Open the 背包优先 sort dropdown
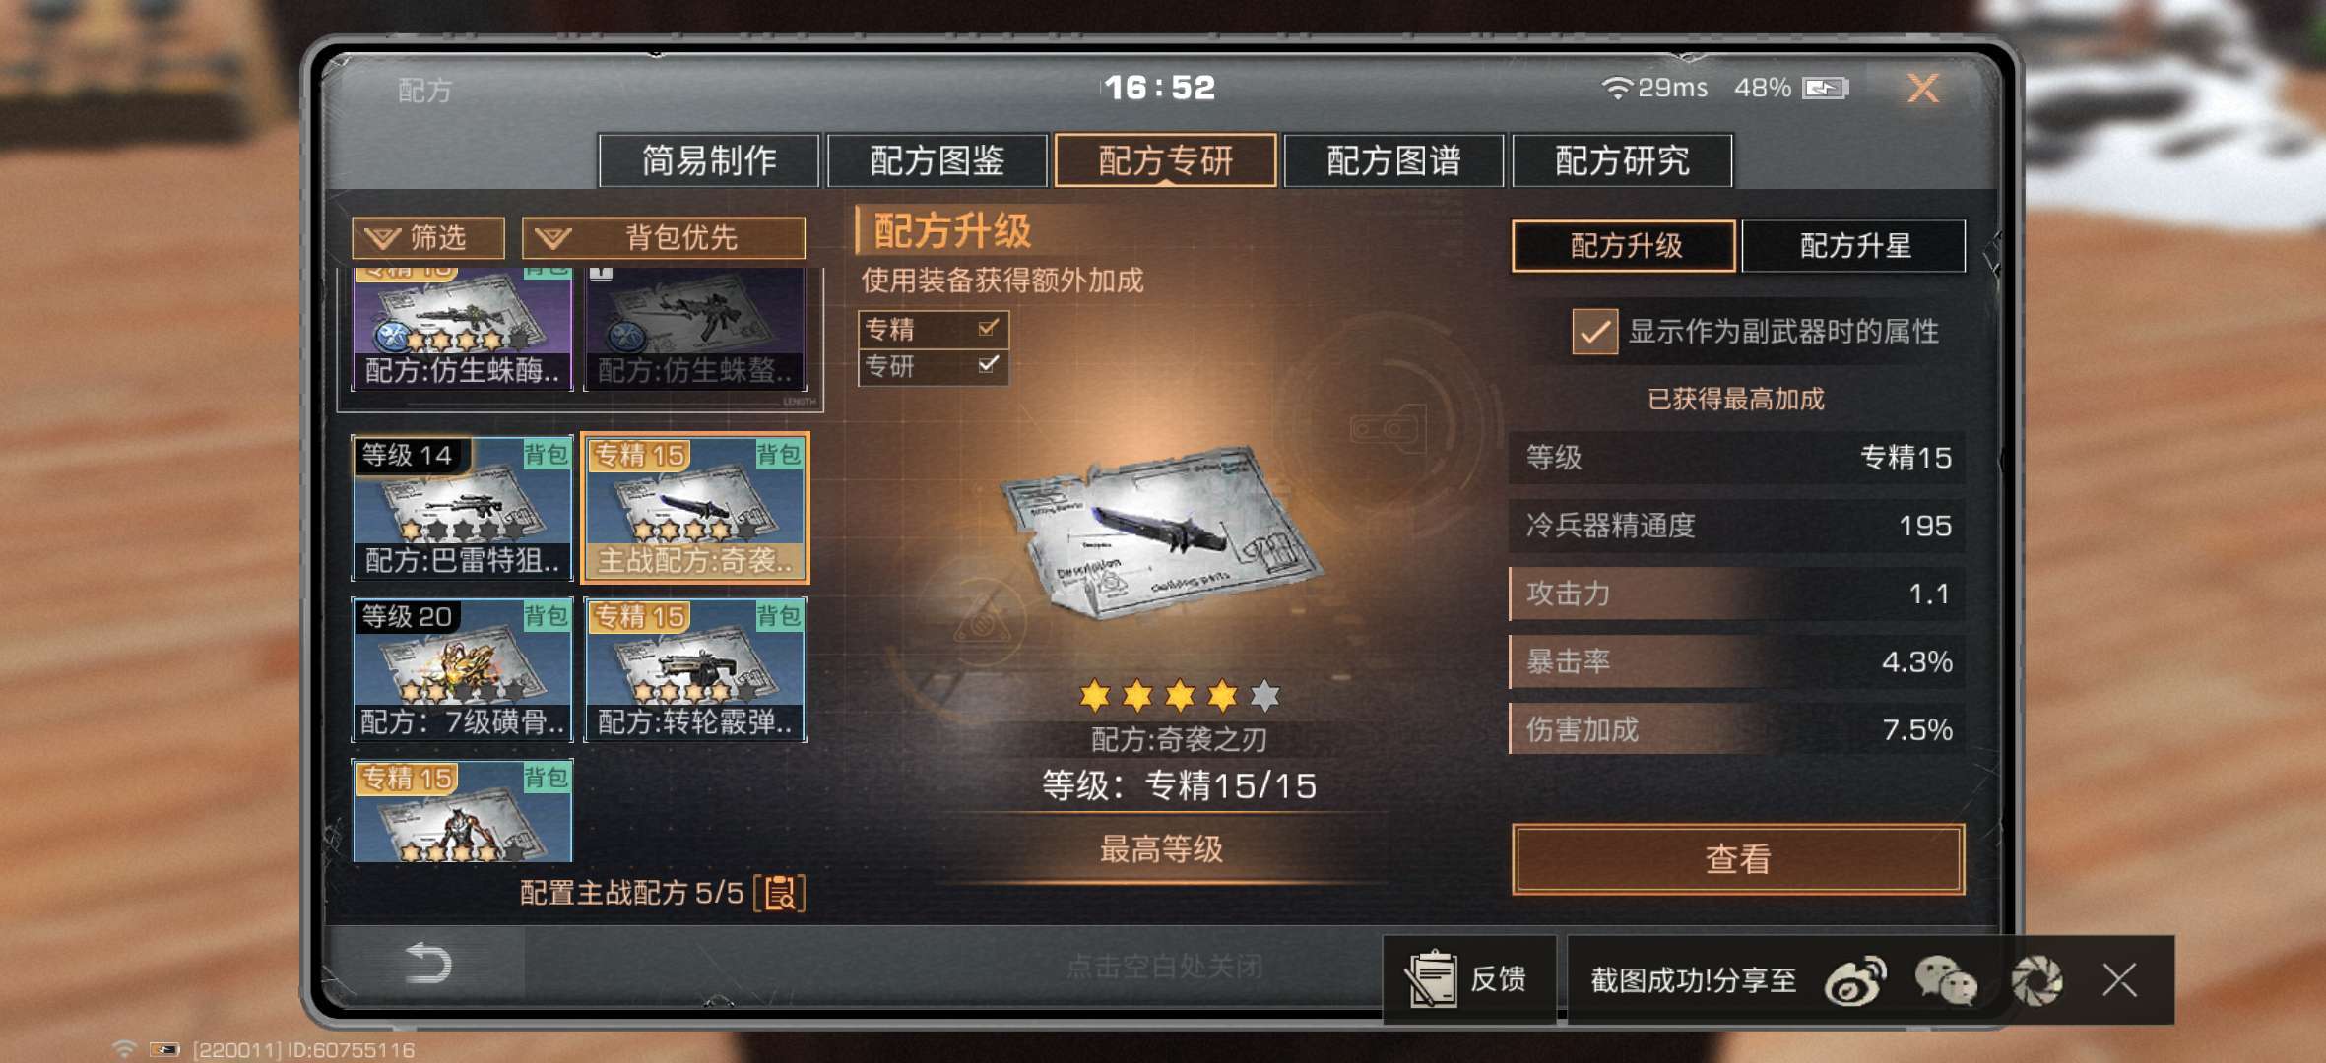The width and height of the screenshot is (2326, 1063). tap(664, 237)
